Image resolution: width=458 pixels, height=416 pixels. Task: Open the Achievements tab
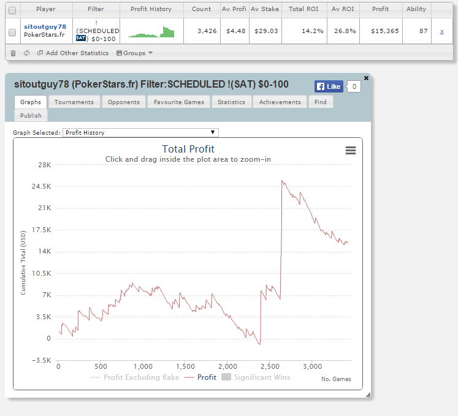(280, 102)
